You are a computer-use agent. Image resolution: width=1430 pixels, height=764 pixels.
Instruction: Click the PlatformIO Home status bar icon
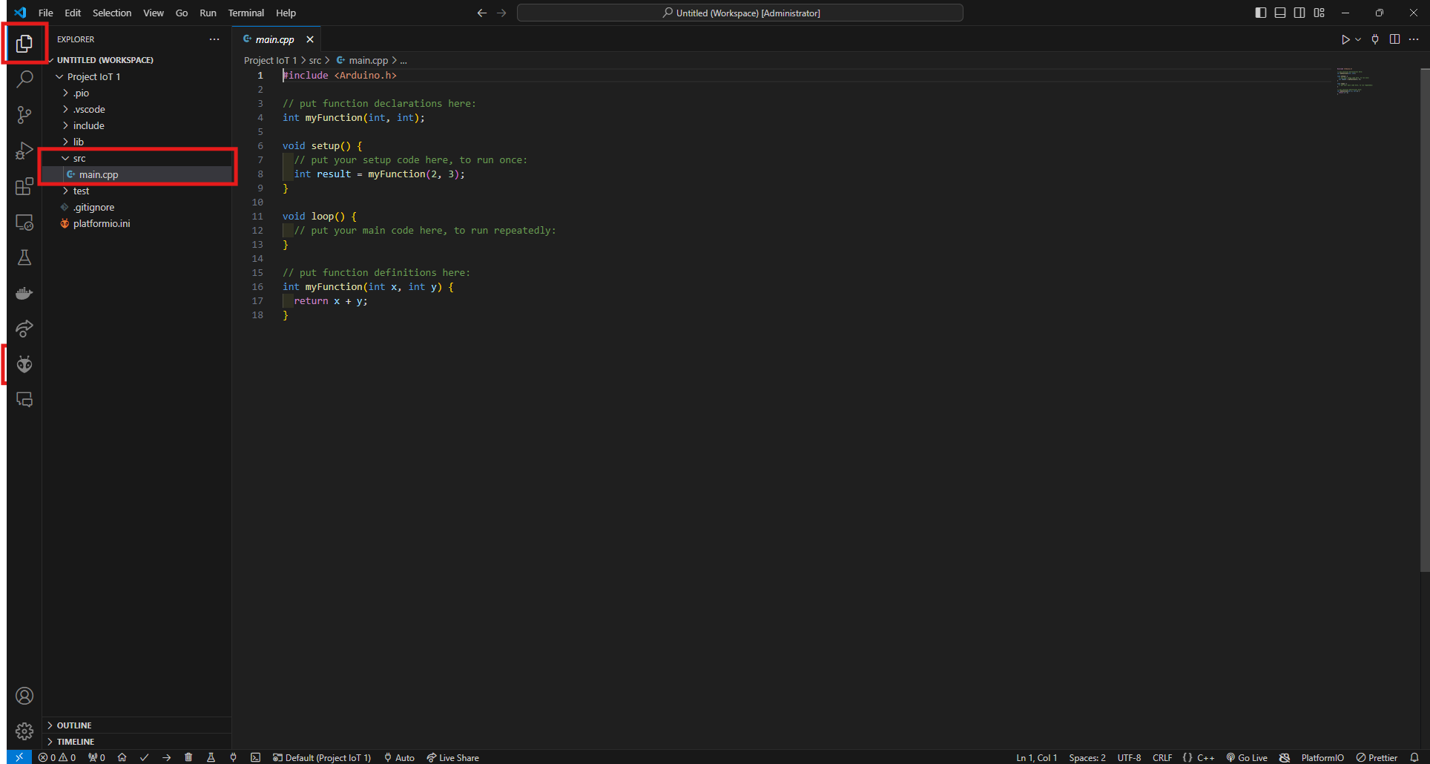click(122, 757)
